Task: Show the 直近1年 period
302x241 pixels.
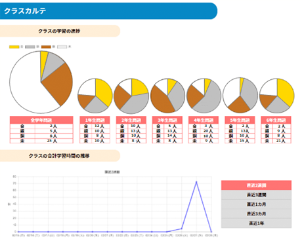Action: click(x=256, y=223)
